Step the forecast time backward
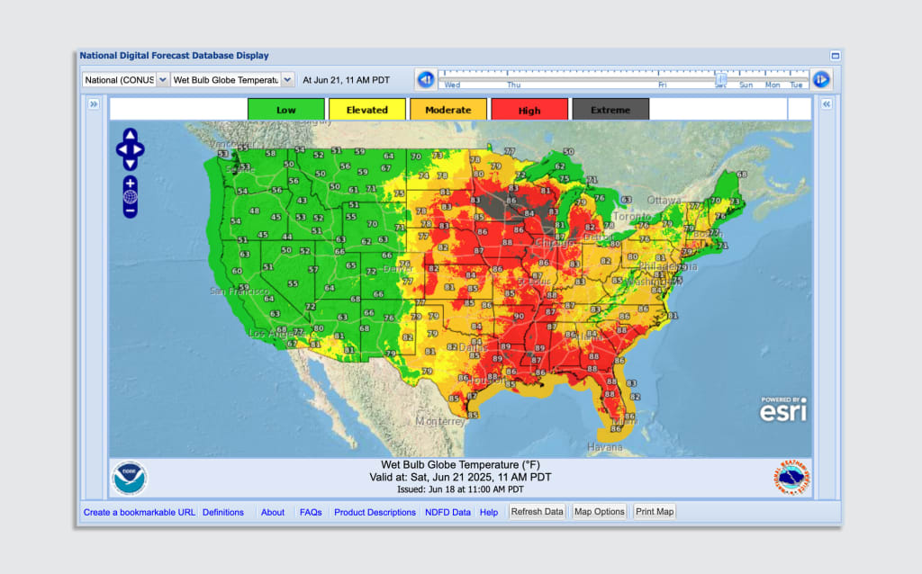The width and height of the screenshot is (922, 574). tap(426, 79)
